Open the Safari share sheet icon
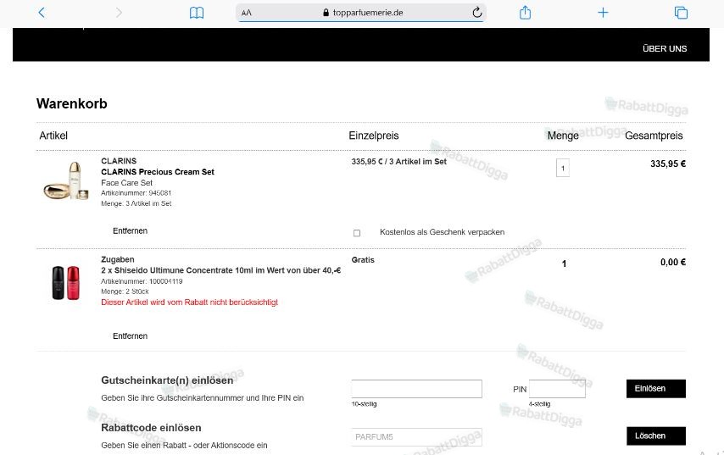The width and height of the screenshot is (724, 455). click(x=525, y=13)
